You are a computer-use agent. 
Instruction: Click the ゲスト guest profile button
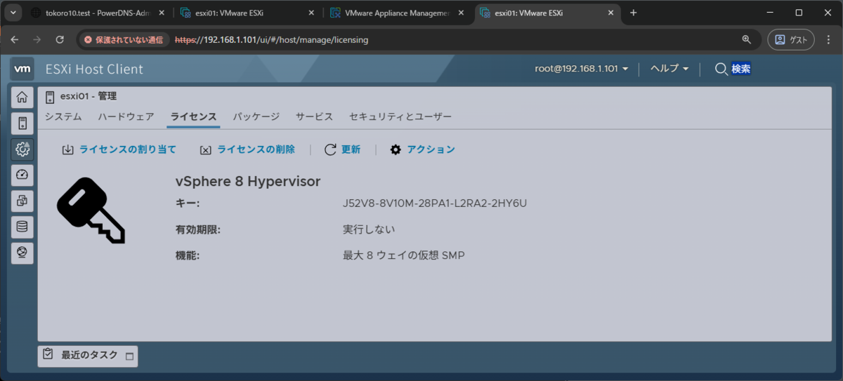coord(791,40)
